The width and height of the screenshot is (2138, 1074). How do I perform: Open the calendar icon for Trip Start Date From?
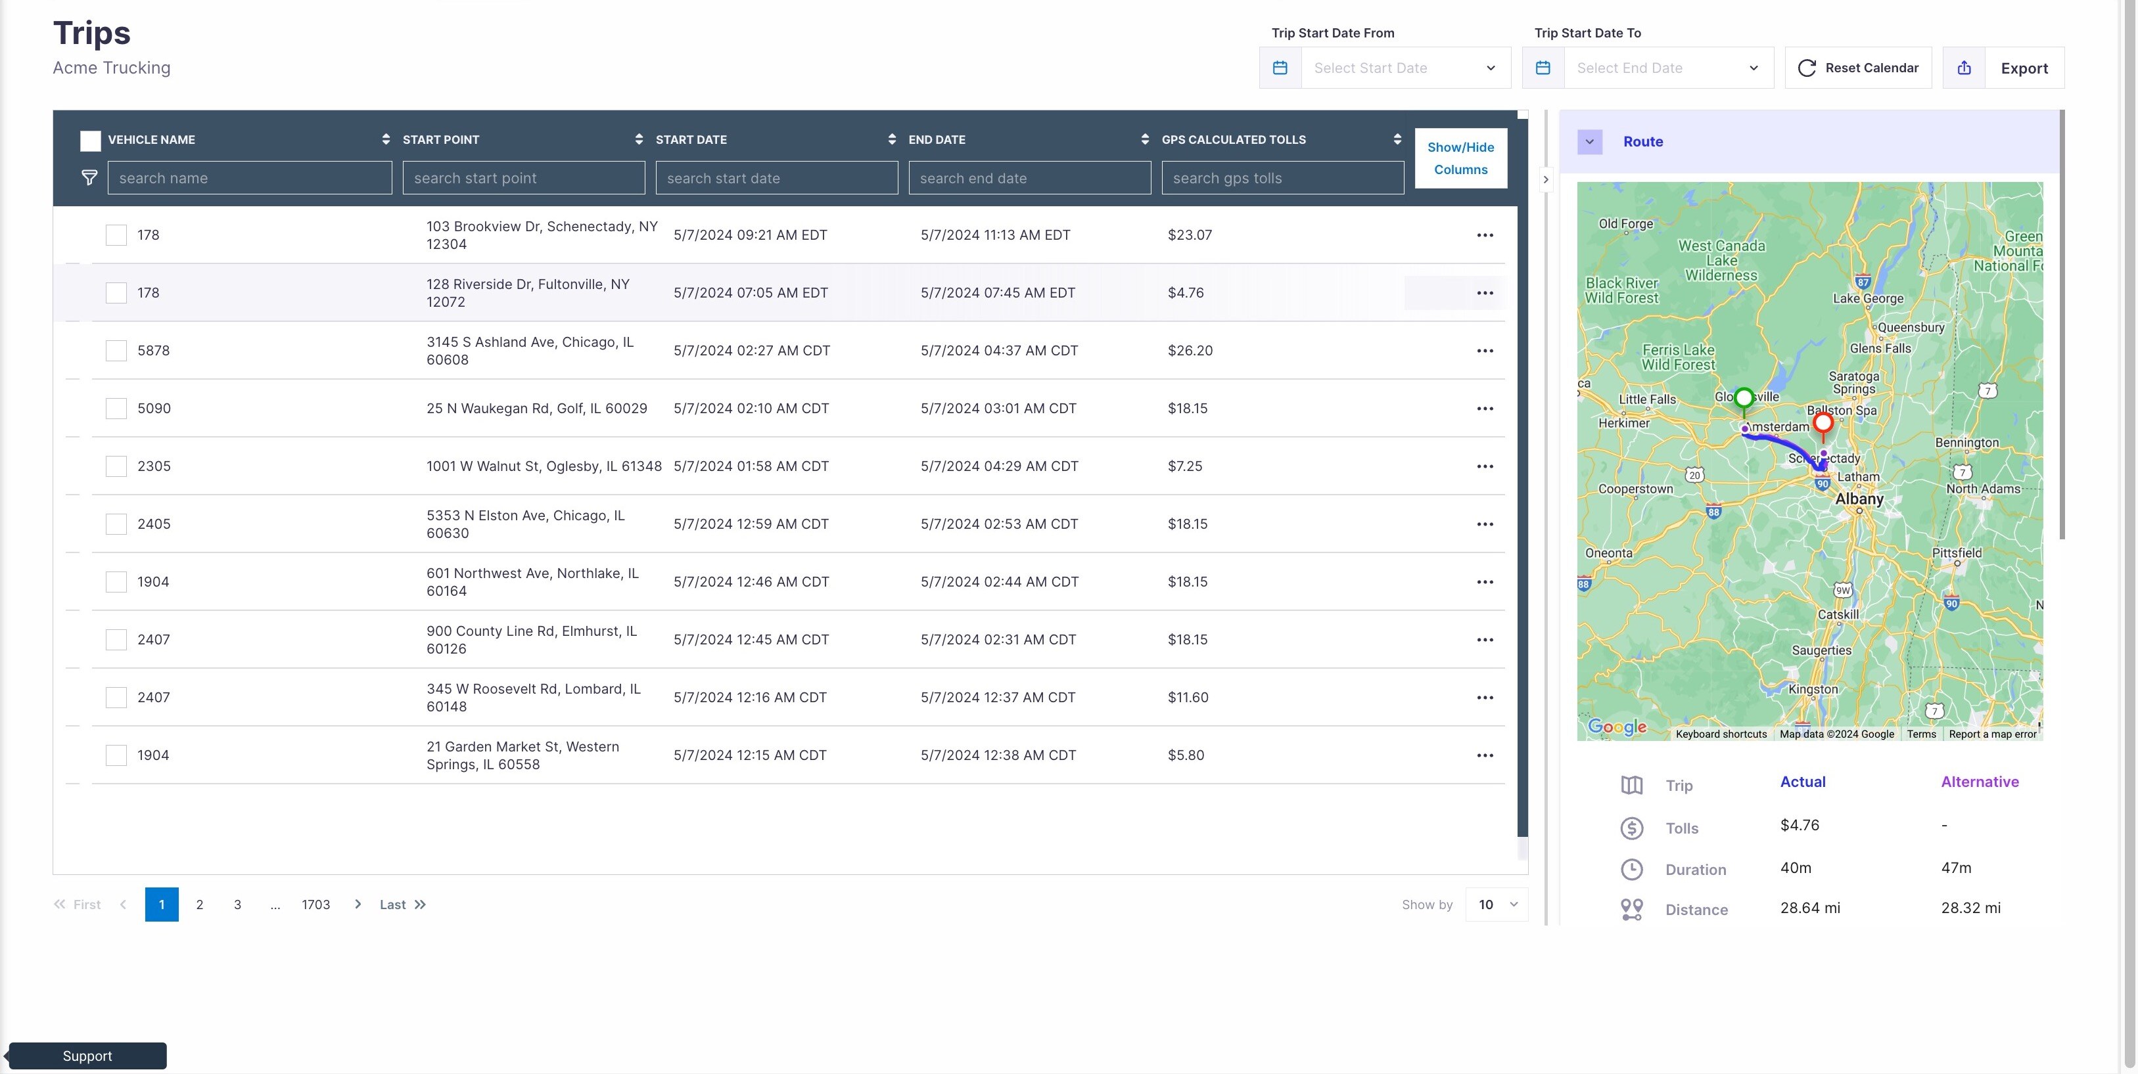click(x=1280, y=67)
